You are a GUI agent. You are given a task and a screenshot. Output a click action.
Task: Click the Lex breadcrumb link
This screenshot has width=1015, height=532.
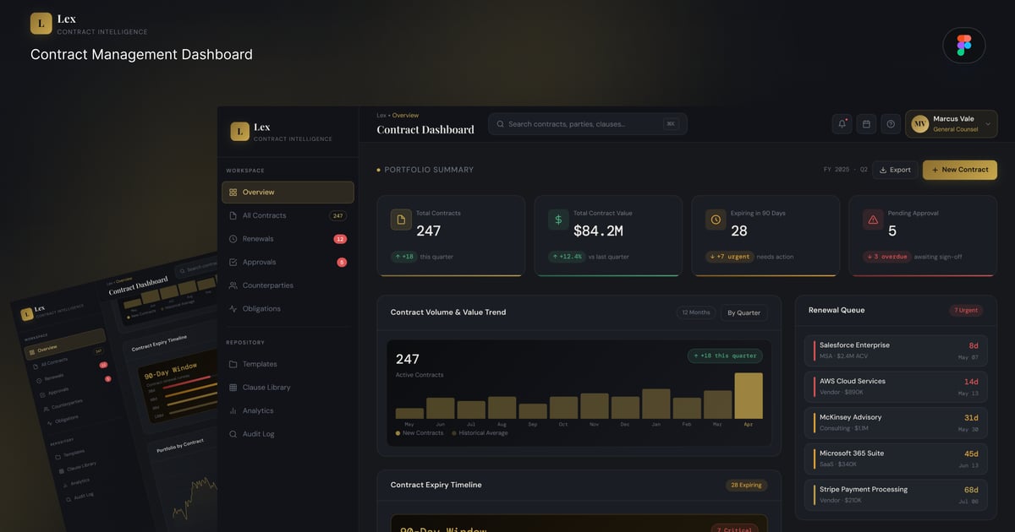381,115
